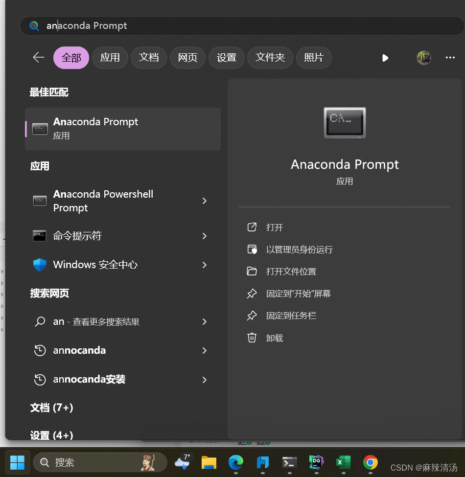Open DataGrip from taskbar
The image size is (465, 477).
click(316, 462)
